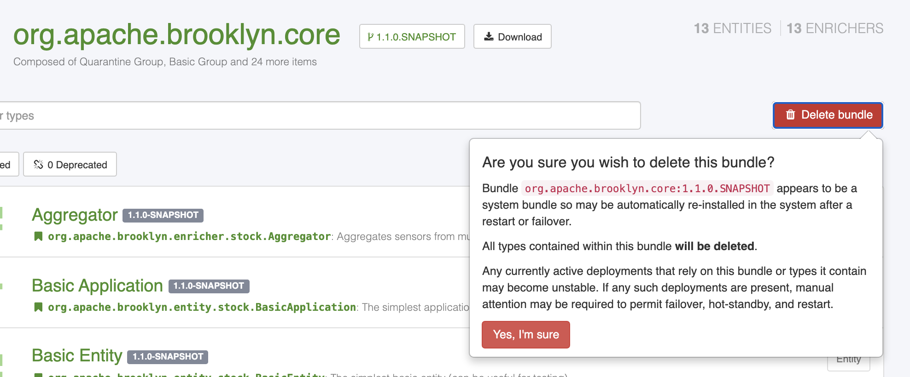
Task: Click the Download button
Action: coord(512,36)
